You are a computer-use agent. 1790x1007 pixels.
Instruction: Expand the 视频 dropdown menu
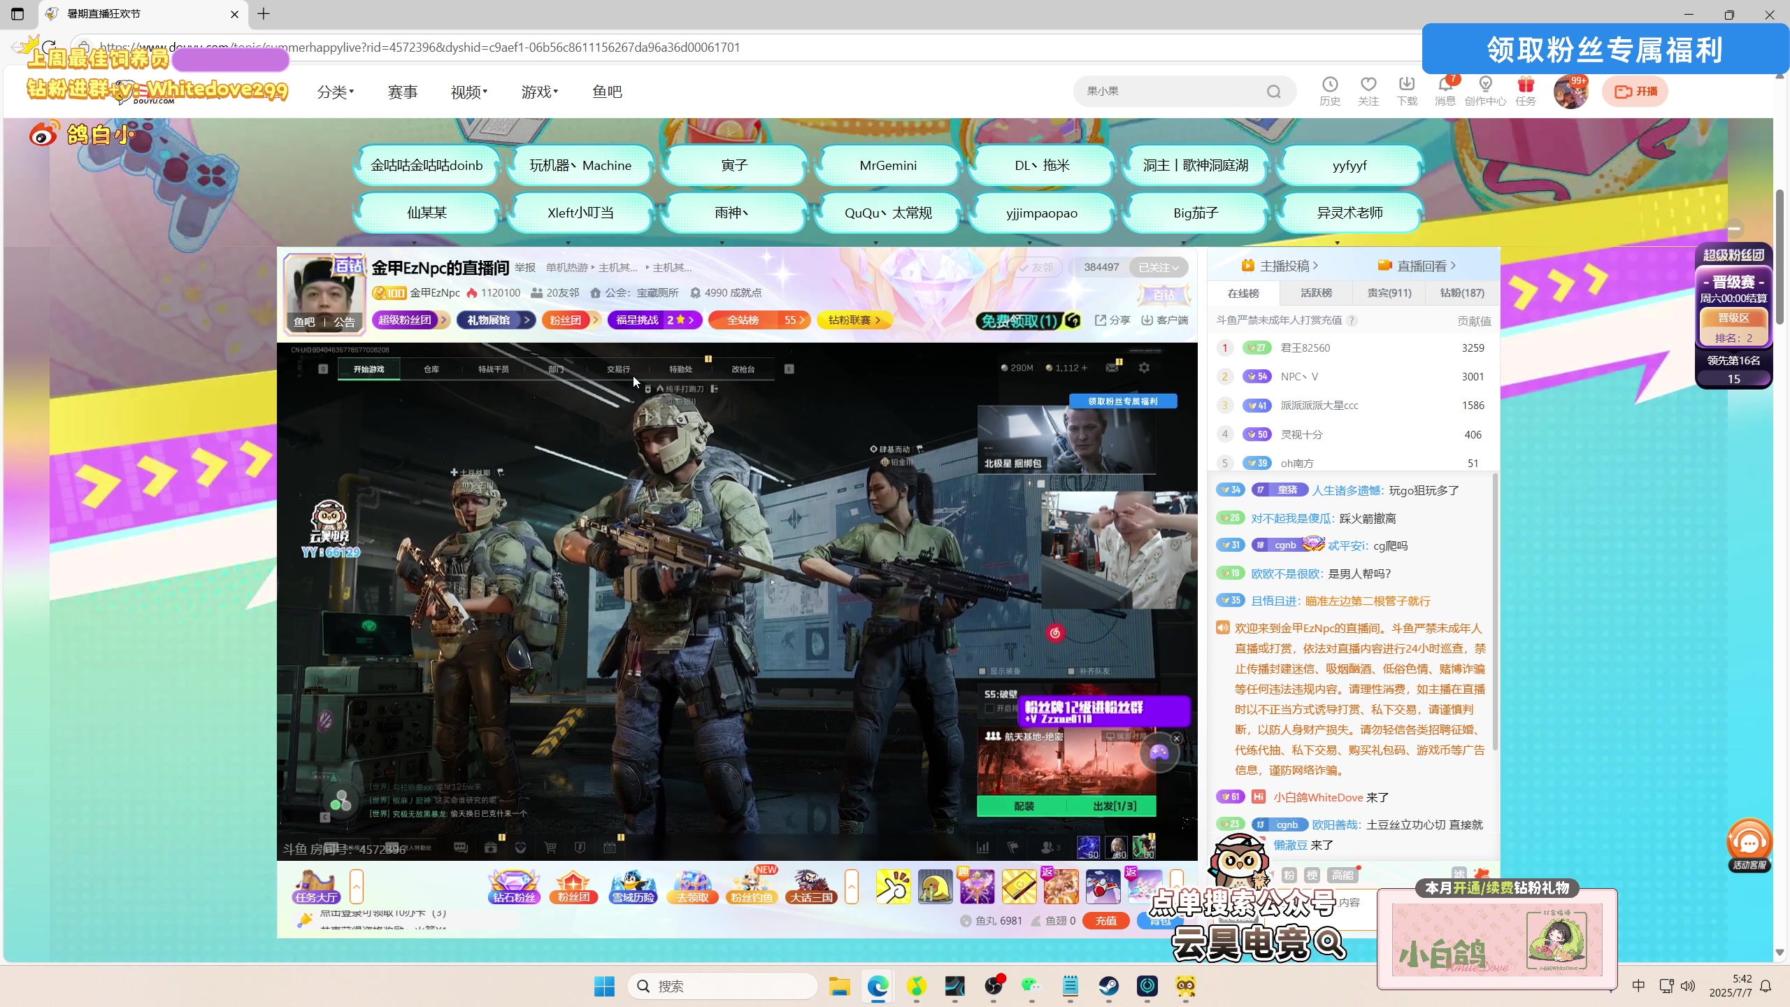click(x=469, y=92)
